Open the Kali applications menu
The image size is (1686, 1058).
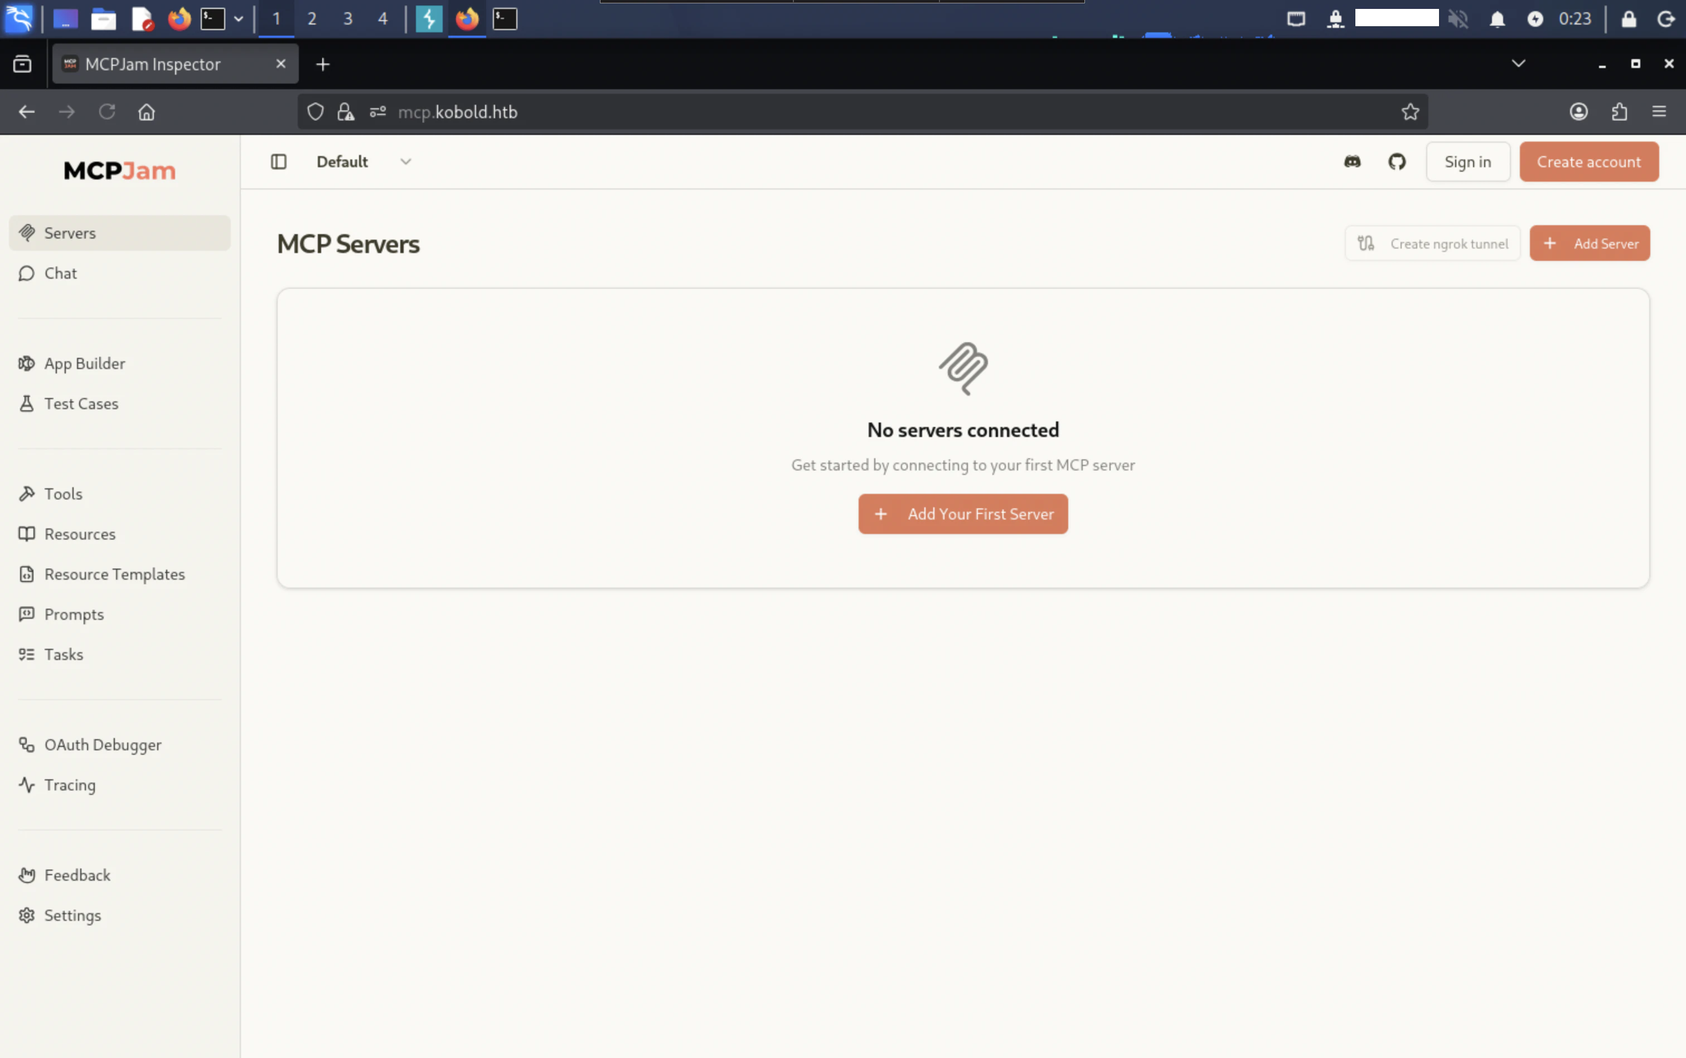19,19
